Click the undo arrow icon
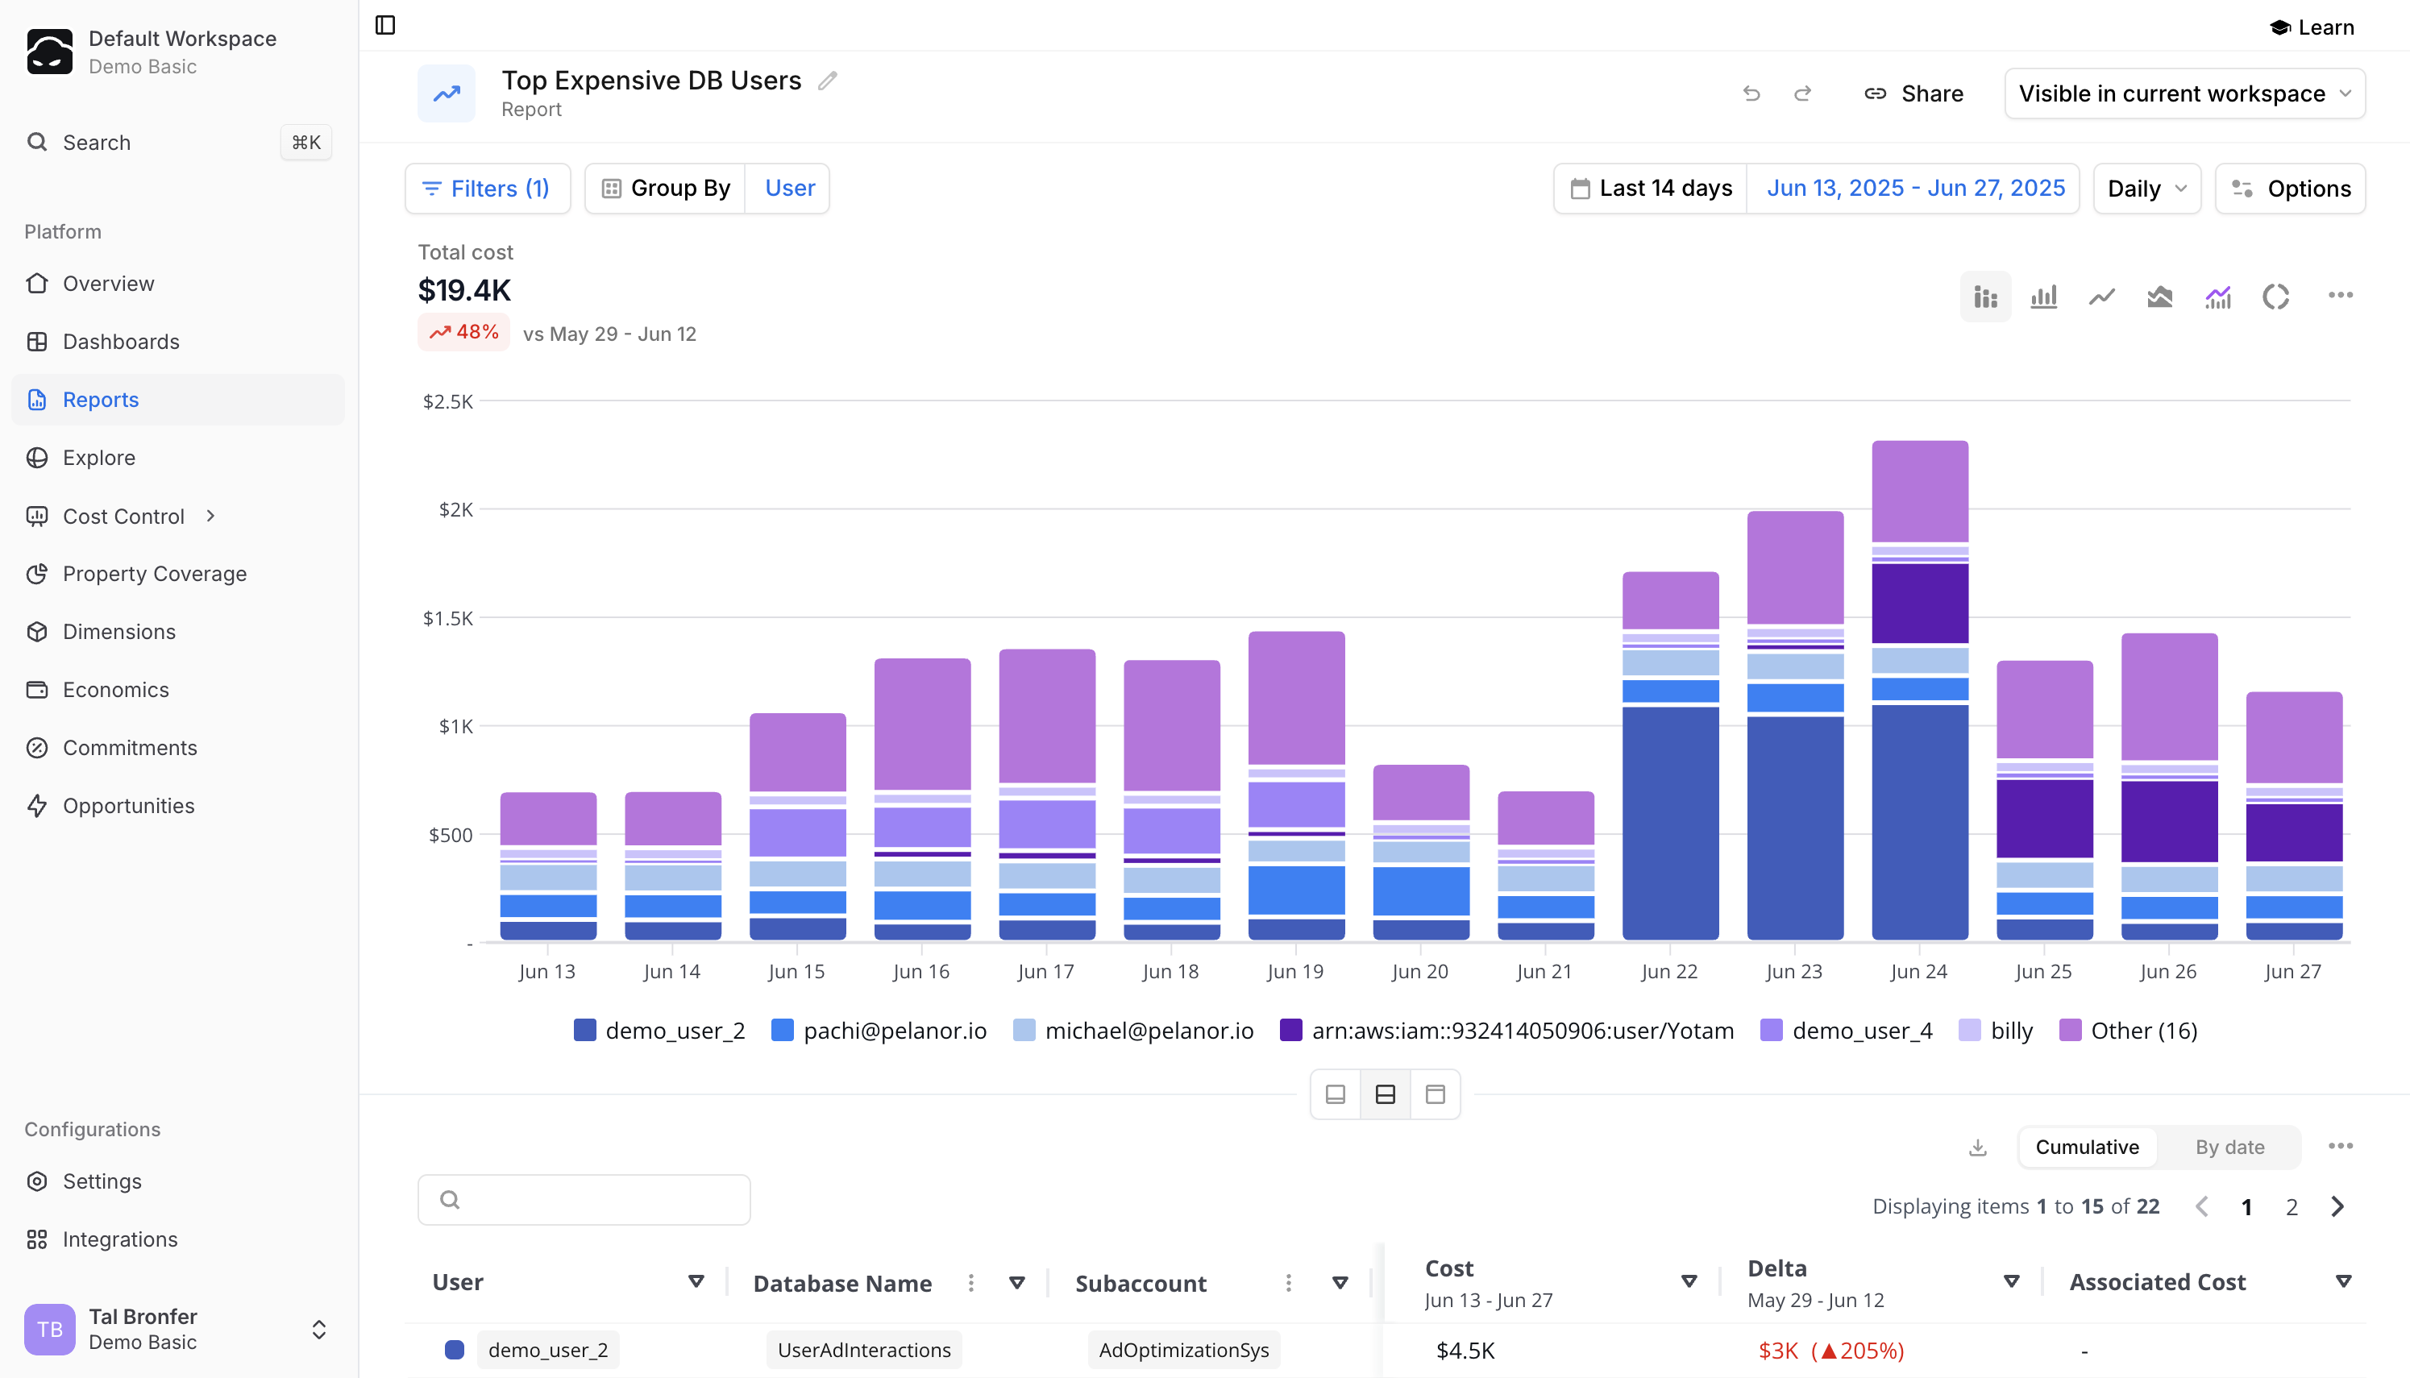This screenshot has height=1378, width=2410. tap(1751, 93)
